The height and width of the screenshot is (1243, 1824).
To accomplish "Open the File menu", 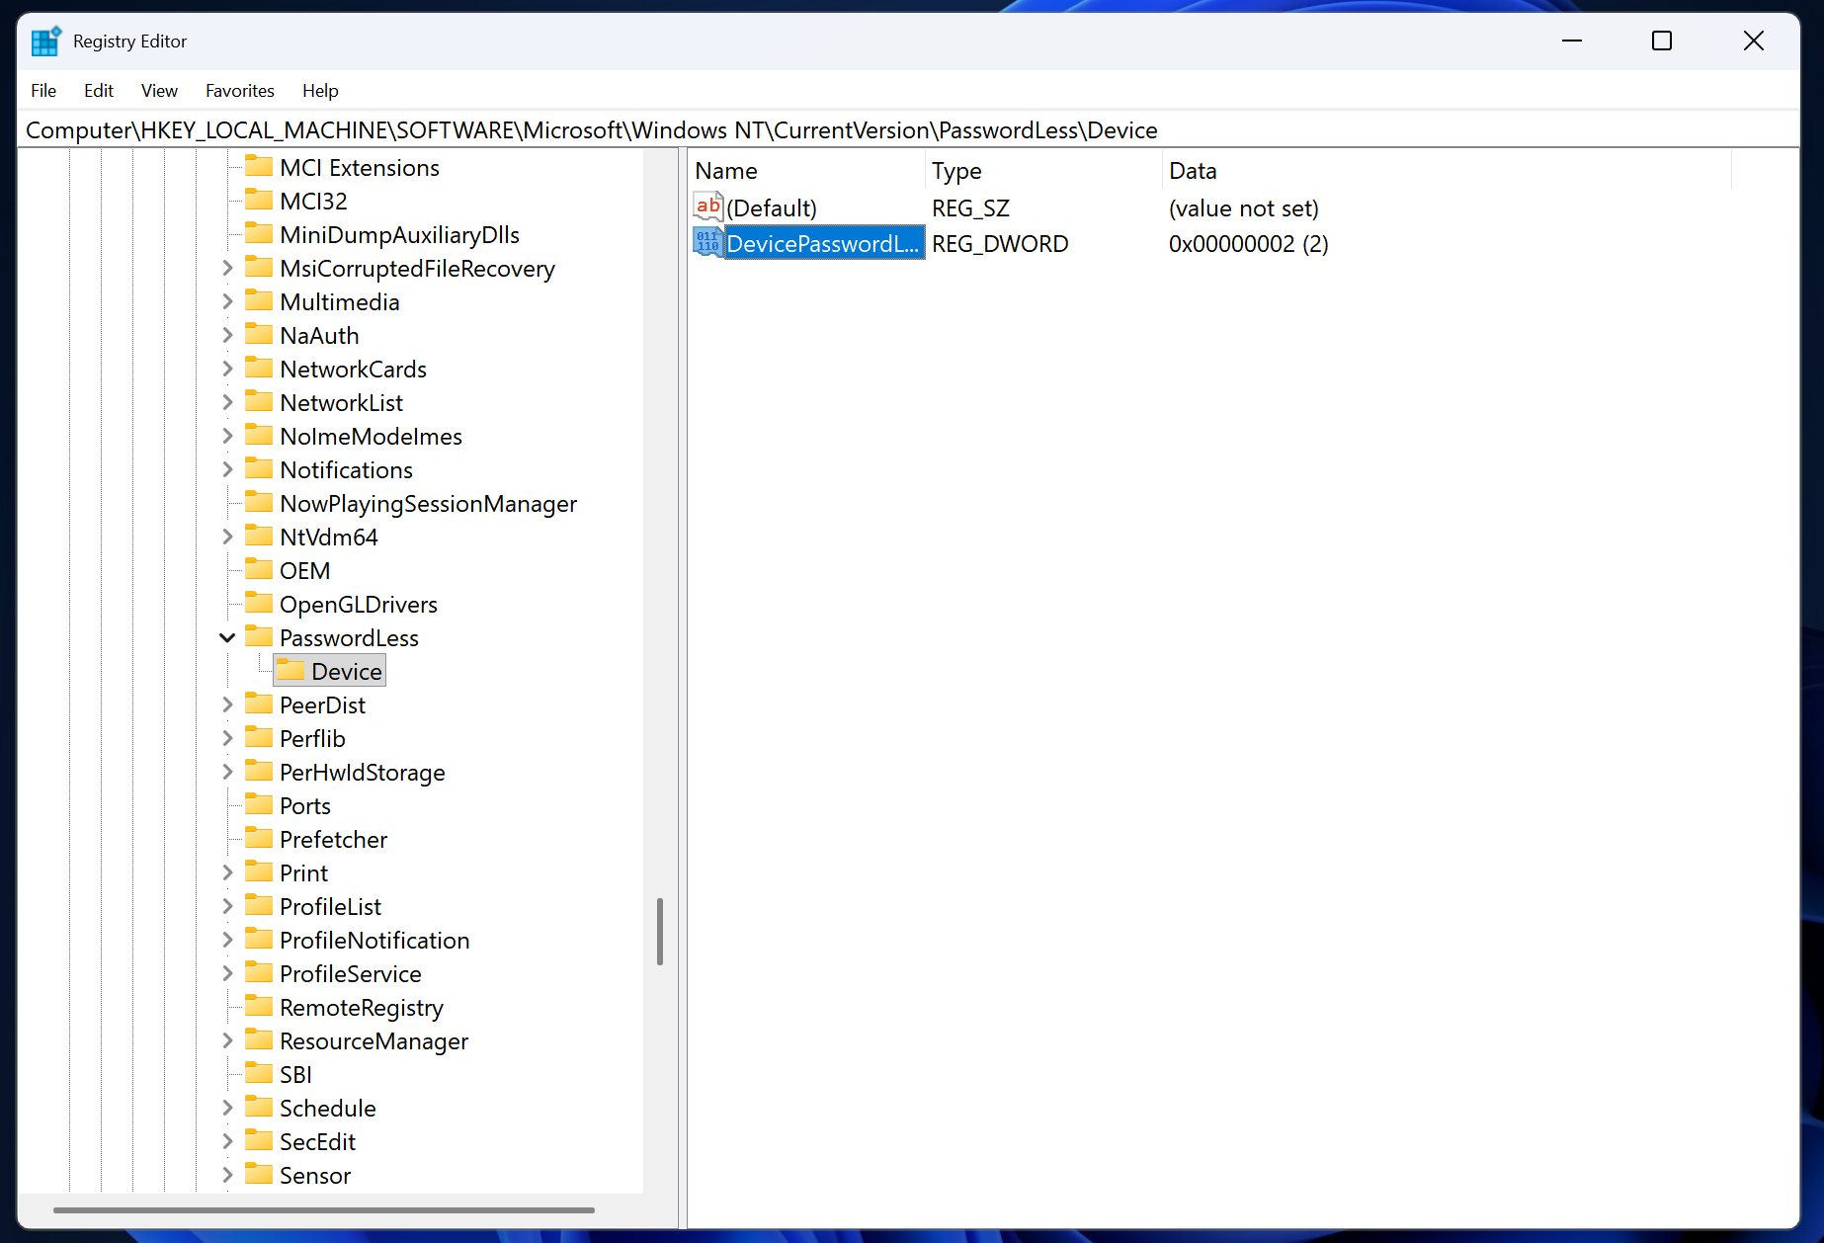I will [43, 91].
